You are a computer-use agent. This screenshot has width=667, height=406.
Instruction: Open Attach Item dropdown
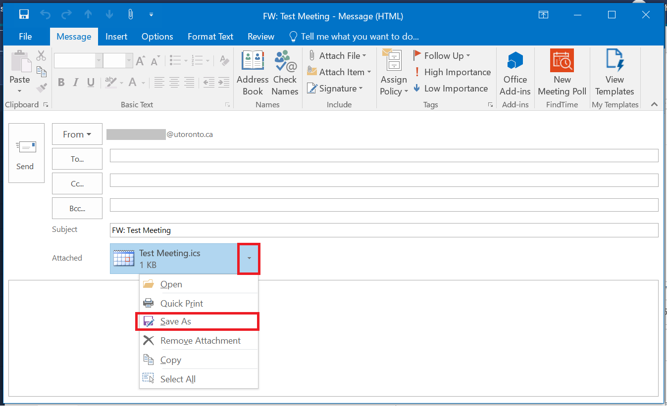[x=339, y=72]
